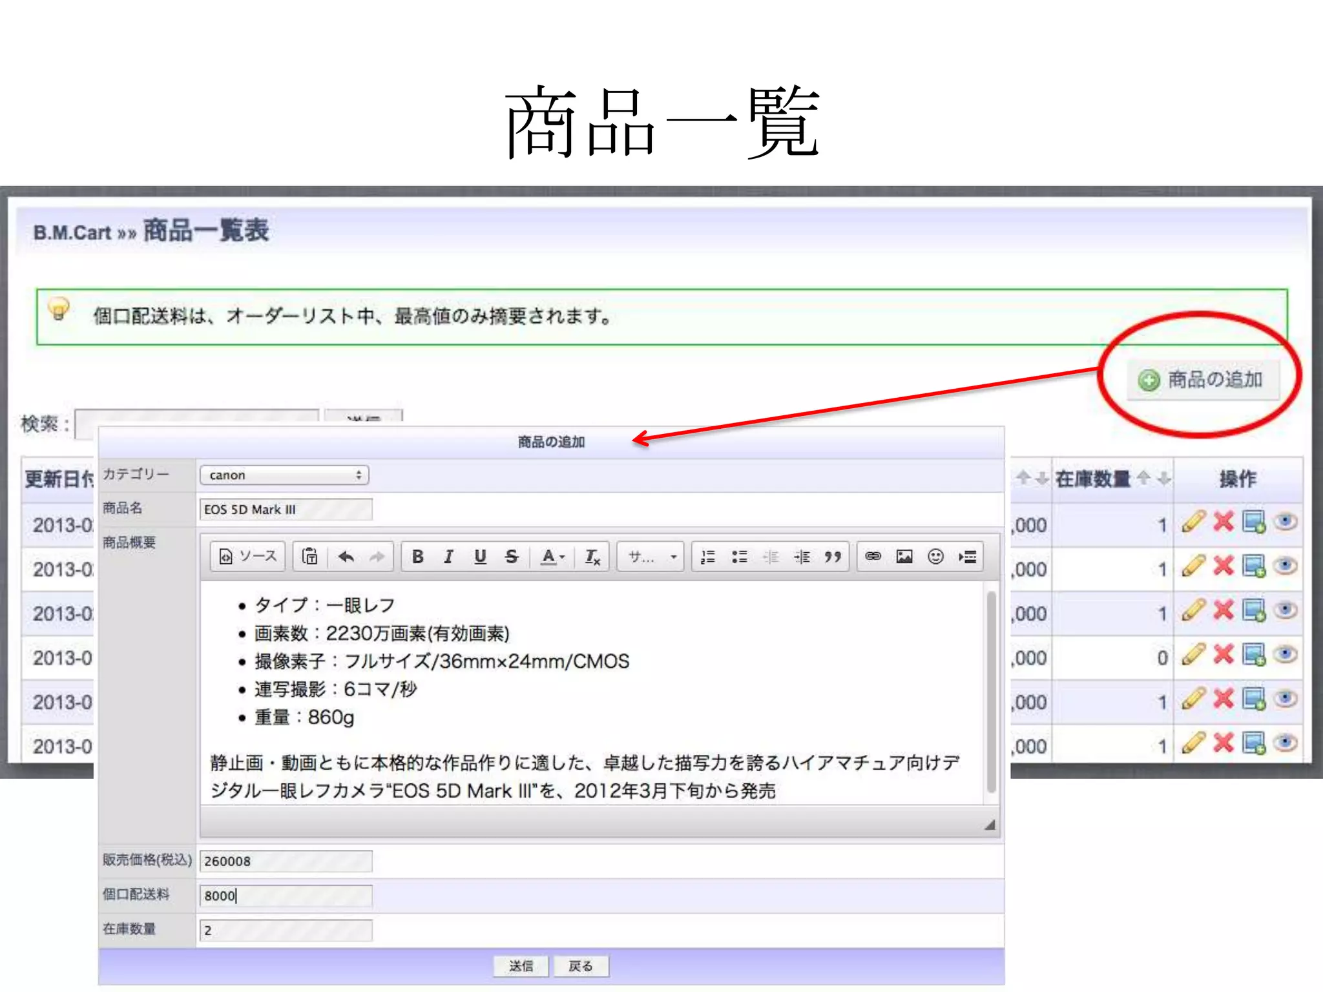This screenshot has height=992, width=1323.
Task: Toggle bold formatting in the editor
Action: pyautogui.click(x=418, y=557)
